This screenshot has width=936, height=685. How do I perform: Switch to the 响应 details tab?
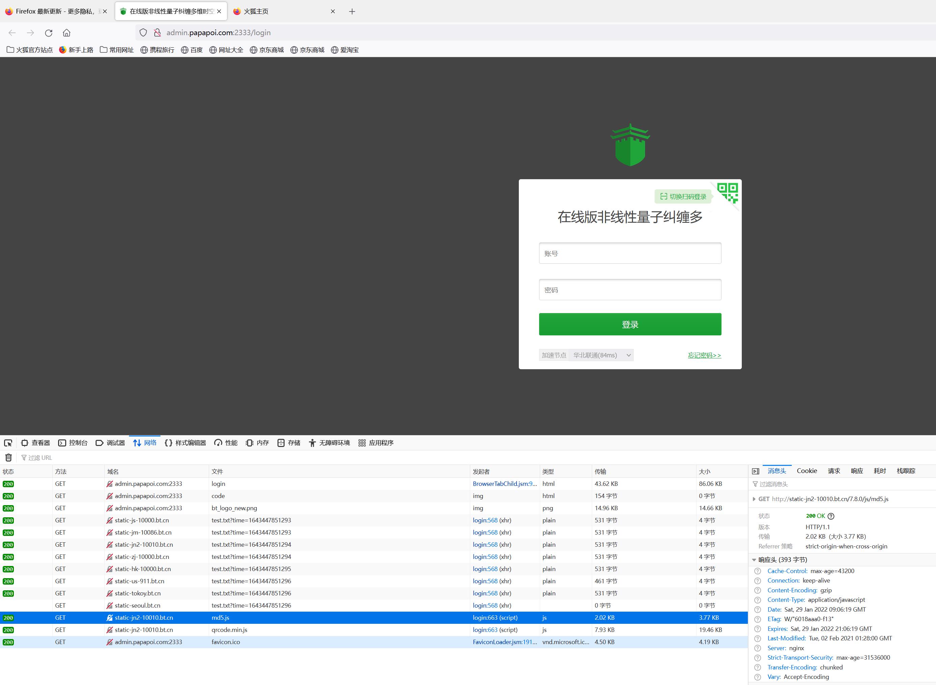(857, 471)
